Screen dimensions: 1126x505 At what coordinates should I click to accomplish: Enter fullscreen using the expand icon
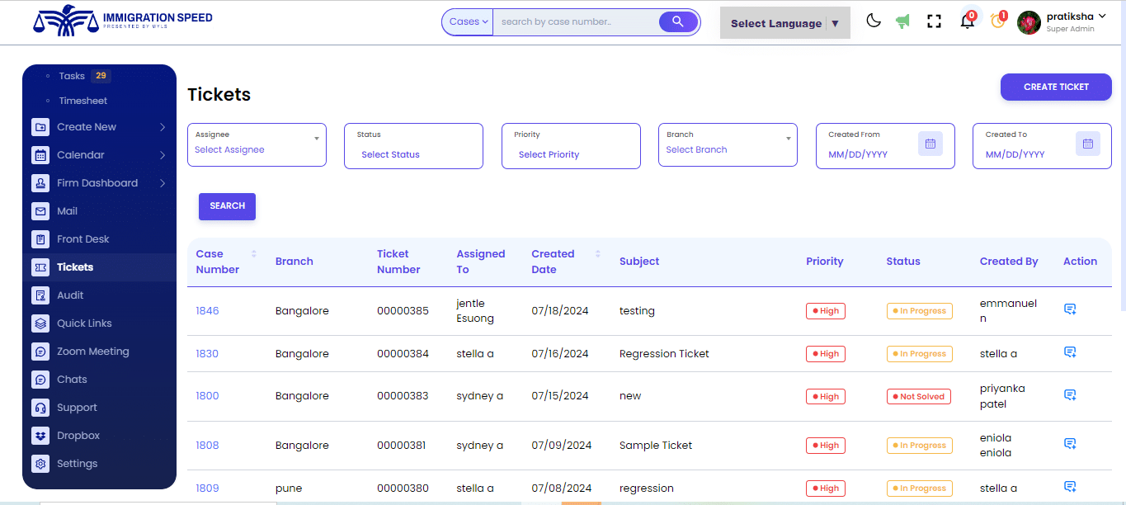coord(934,21)
